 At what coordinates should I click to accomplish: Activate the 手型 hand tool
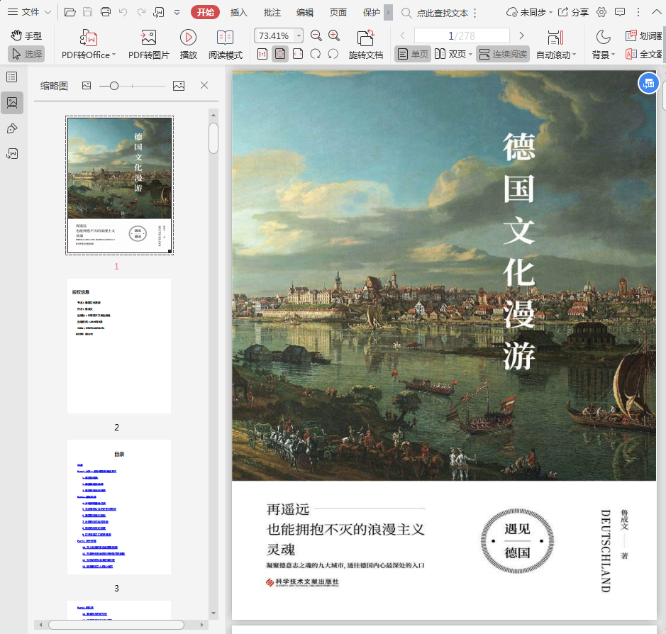[26, 35]
